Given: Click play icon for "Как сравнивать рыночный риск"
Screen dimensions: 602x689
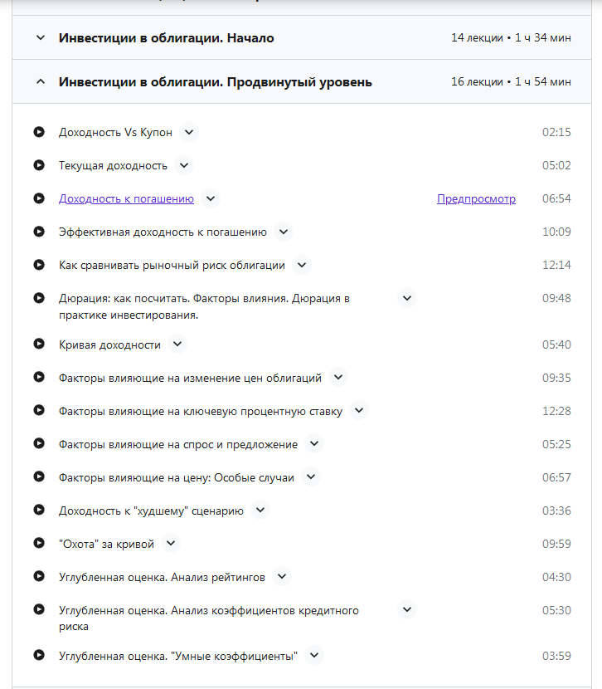Looking at the screenshot, I should (x=39, y=265).
